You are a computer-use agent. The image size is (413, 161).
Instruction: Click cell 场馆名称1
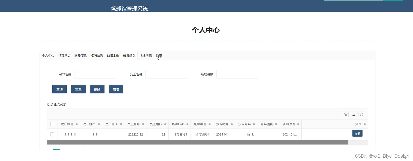pyautogui.click(x=180, y=135)
